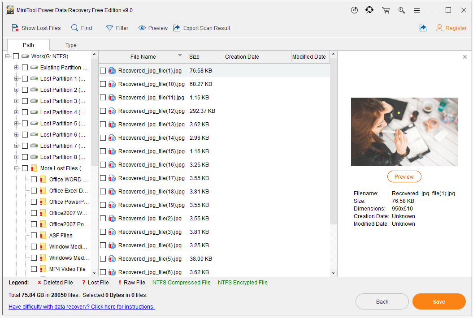Click the Export Scan Result icon
Screen dimensions: 473x318
pyautogui.click(x=177, y=28)
